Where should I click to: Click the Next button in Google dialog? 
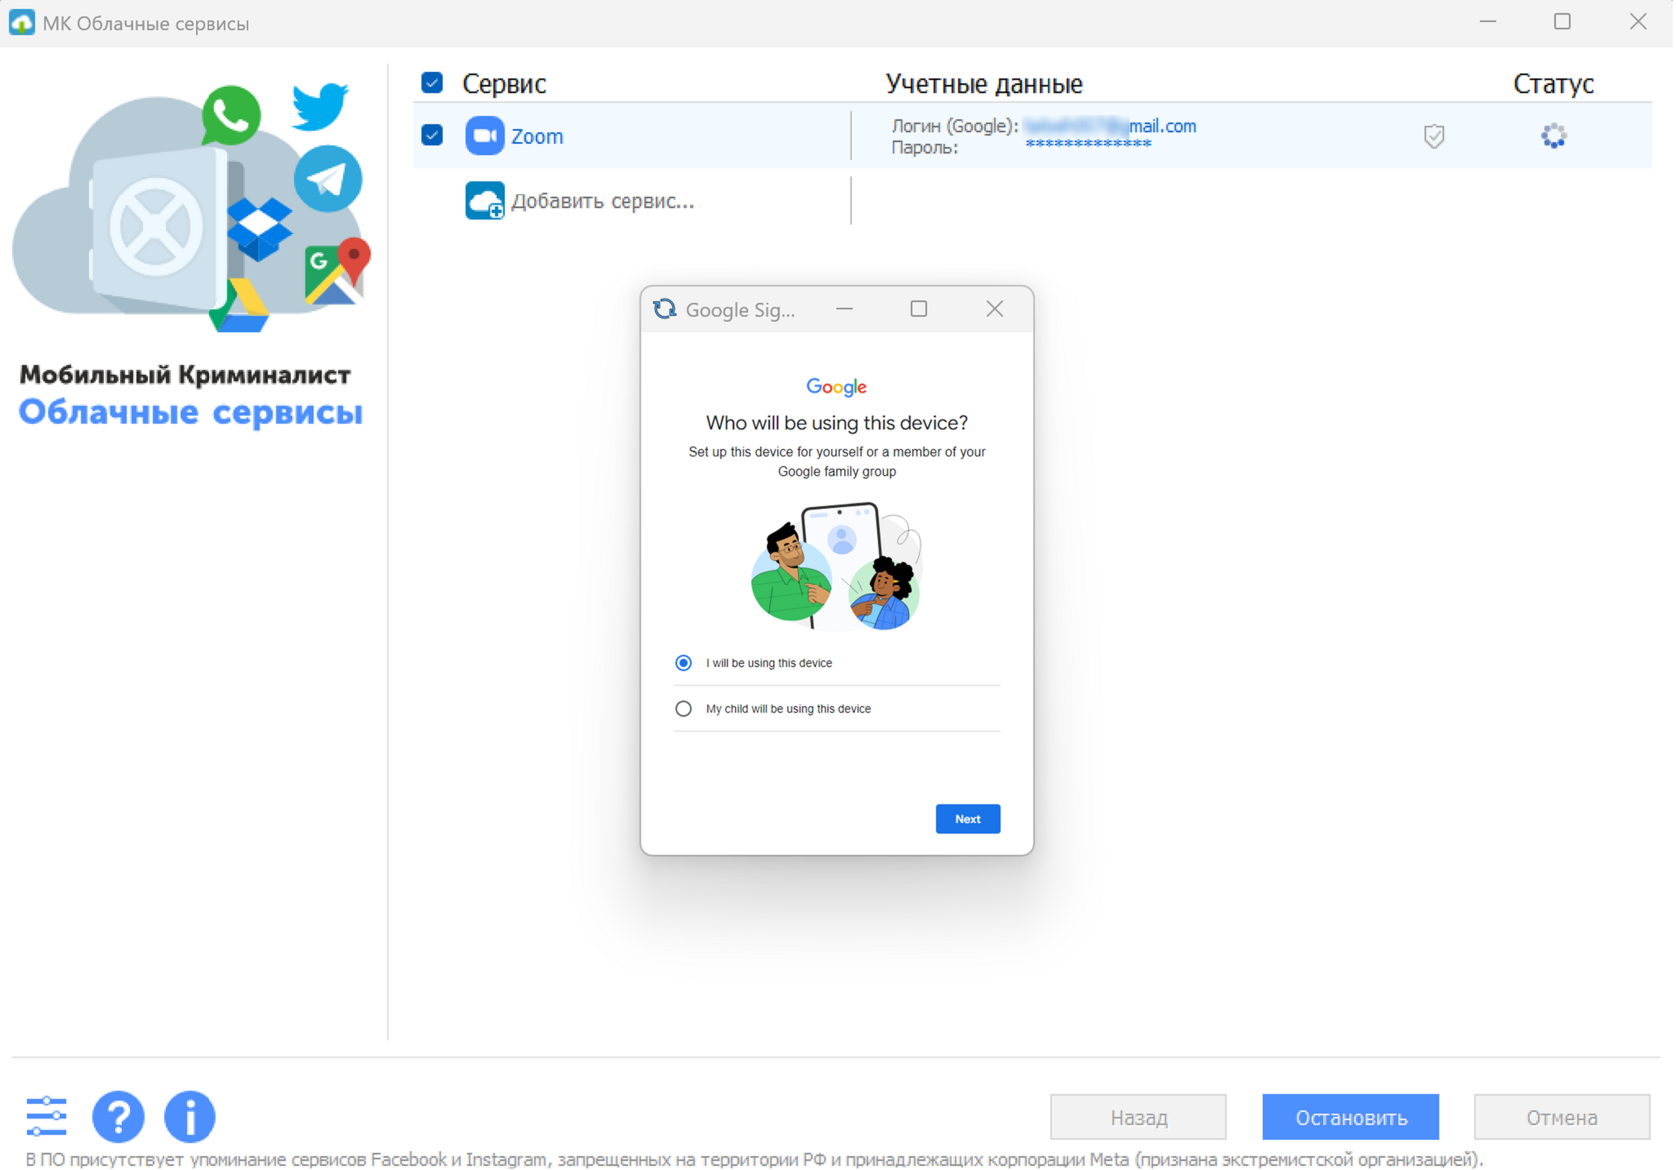[x=968, y=819]
